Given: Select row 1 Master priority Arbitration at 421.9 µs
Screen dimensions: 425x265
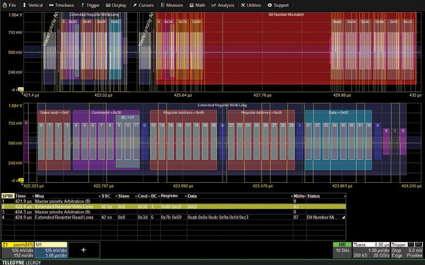Looking at the screenshot, I should tap(173, 202).
